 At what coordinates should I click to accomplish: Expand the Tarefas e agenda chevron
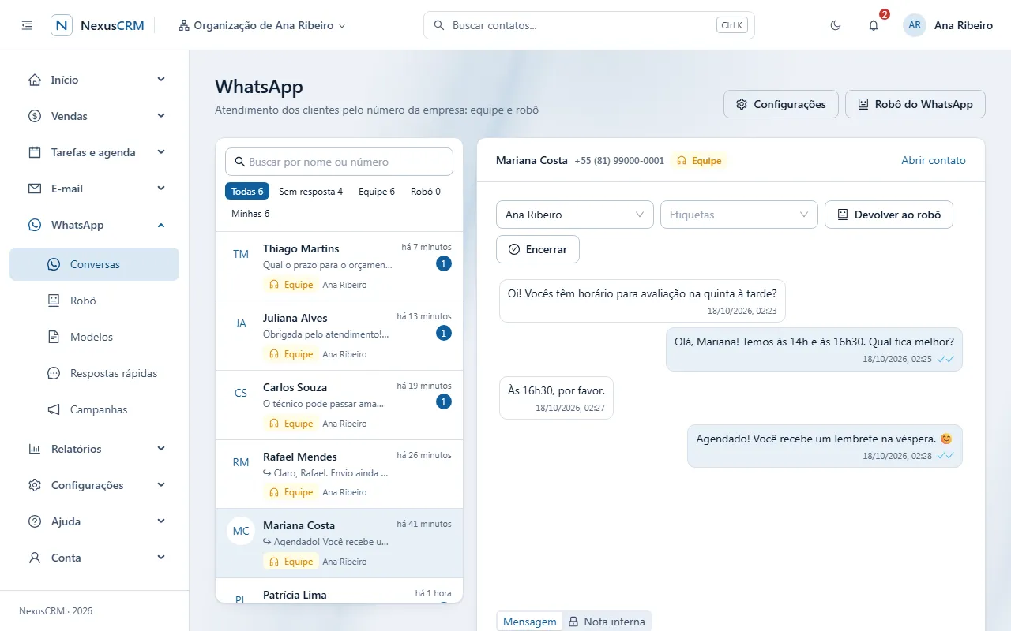click(x=161, y=152)
